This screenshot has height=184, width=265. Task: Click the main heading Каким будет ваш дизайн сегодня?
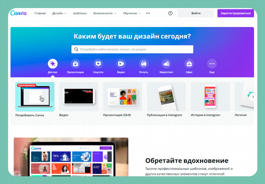tap(132, 36)
